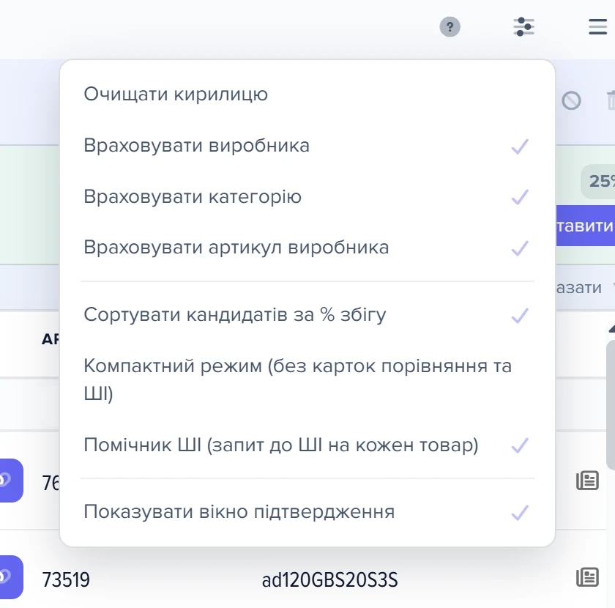615x608 pixels.
Task: Click the block/ban circle icon
Action: (571, 100)
